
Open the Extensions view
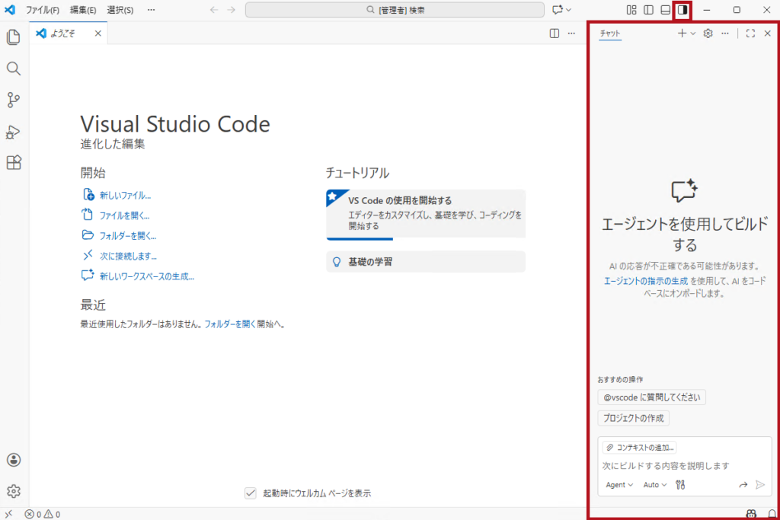pyautogui.click(x=13, y=162)
